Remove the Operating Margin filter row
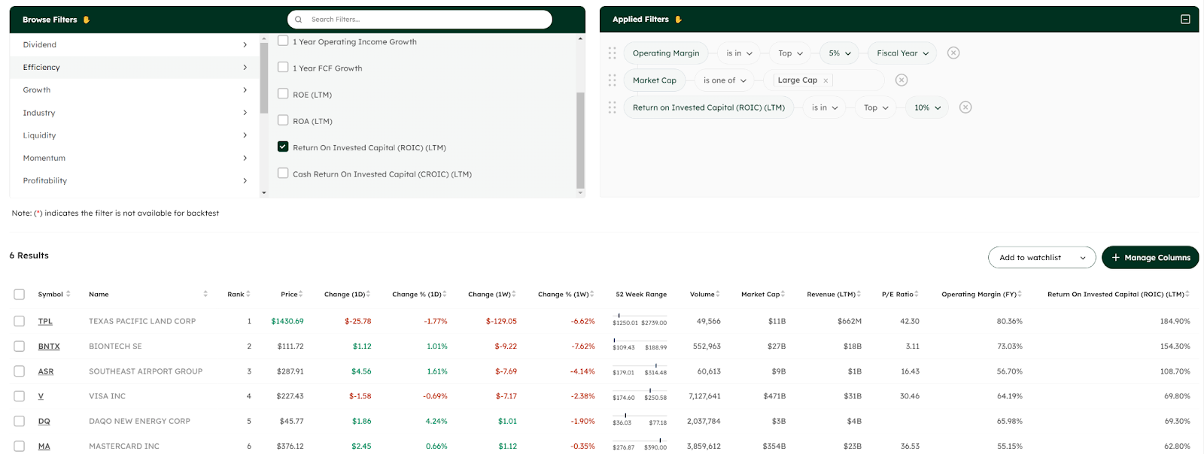 coord(953,53)
